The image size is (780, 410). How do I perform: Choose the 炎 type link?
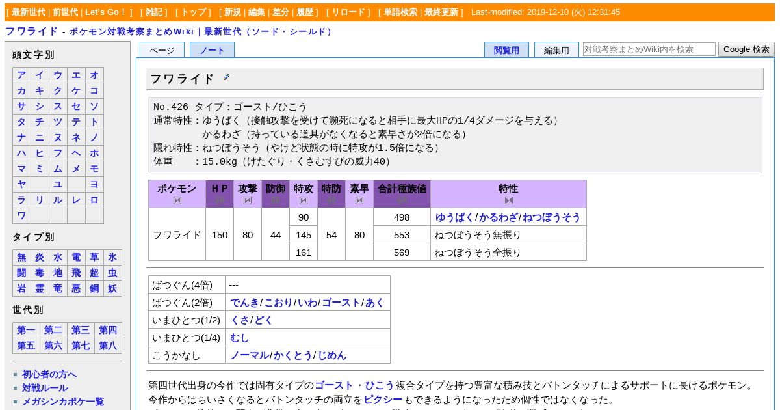pos(40,257)
